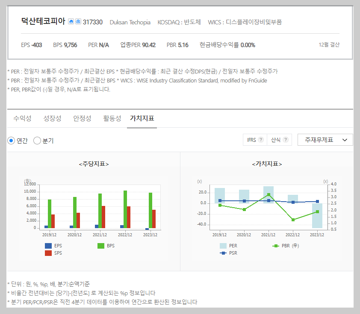
Task: Click the 산식 question mark help icon
Action: 285,140
